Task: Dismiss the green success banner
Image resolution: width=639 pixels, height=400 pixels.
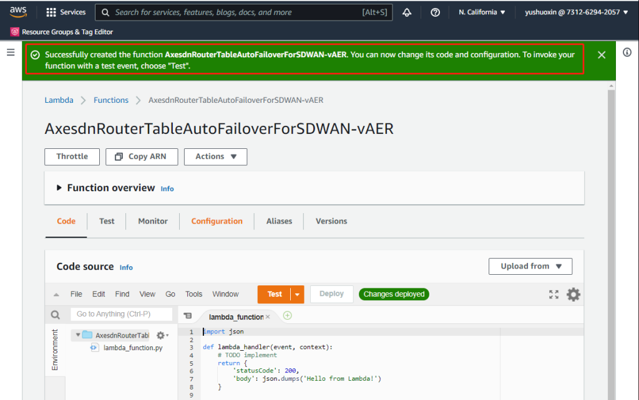Action: pyautogui.click(x=602, y=55)
